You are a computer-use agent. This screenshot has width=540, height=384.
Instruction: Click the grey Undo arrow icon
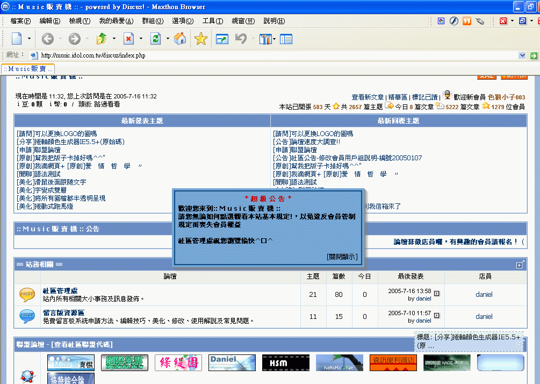pyautogui.click(x=241, y=38)
